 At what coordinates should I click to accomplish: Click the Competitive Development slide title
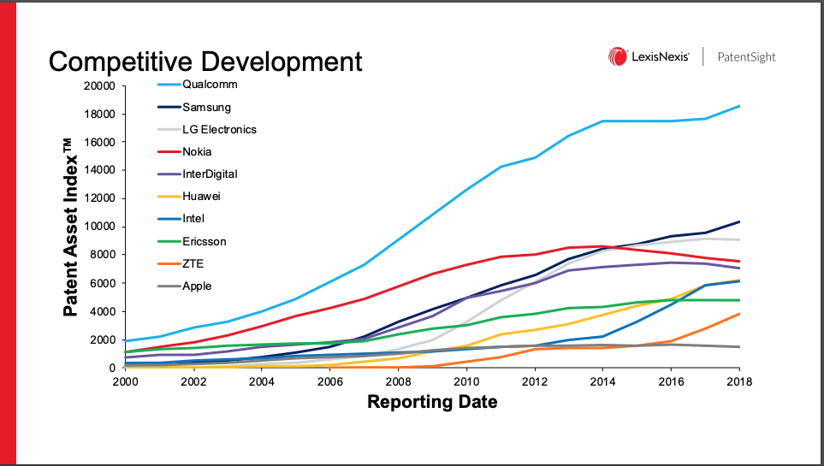pyautogui.click(x=205, y=62)
